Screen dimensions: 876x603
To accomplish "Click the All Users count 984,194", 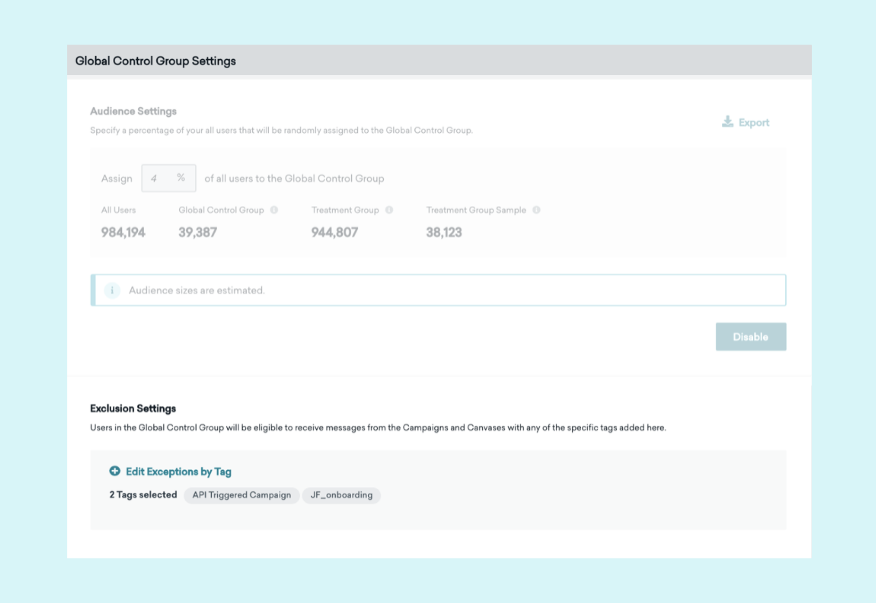I will 123,233.
